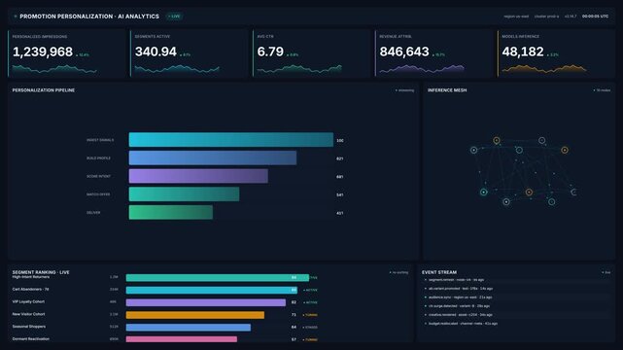
Task: Click the Event Stream panel title
Action: [439, 272]
